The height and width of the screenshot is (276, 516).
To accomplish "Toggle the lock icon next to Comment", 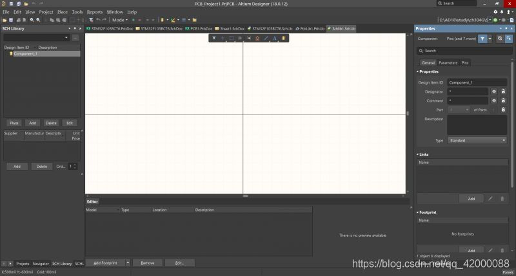I will [503, 101].
